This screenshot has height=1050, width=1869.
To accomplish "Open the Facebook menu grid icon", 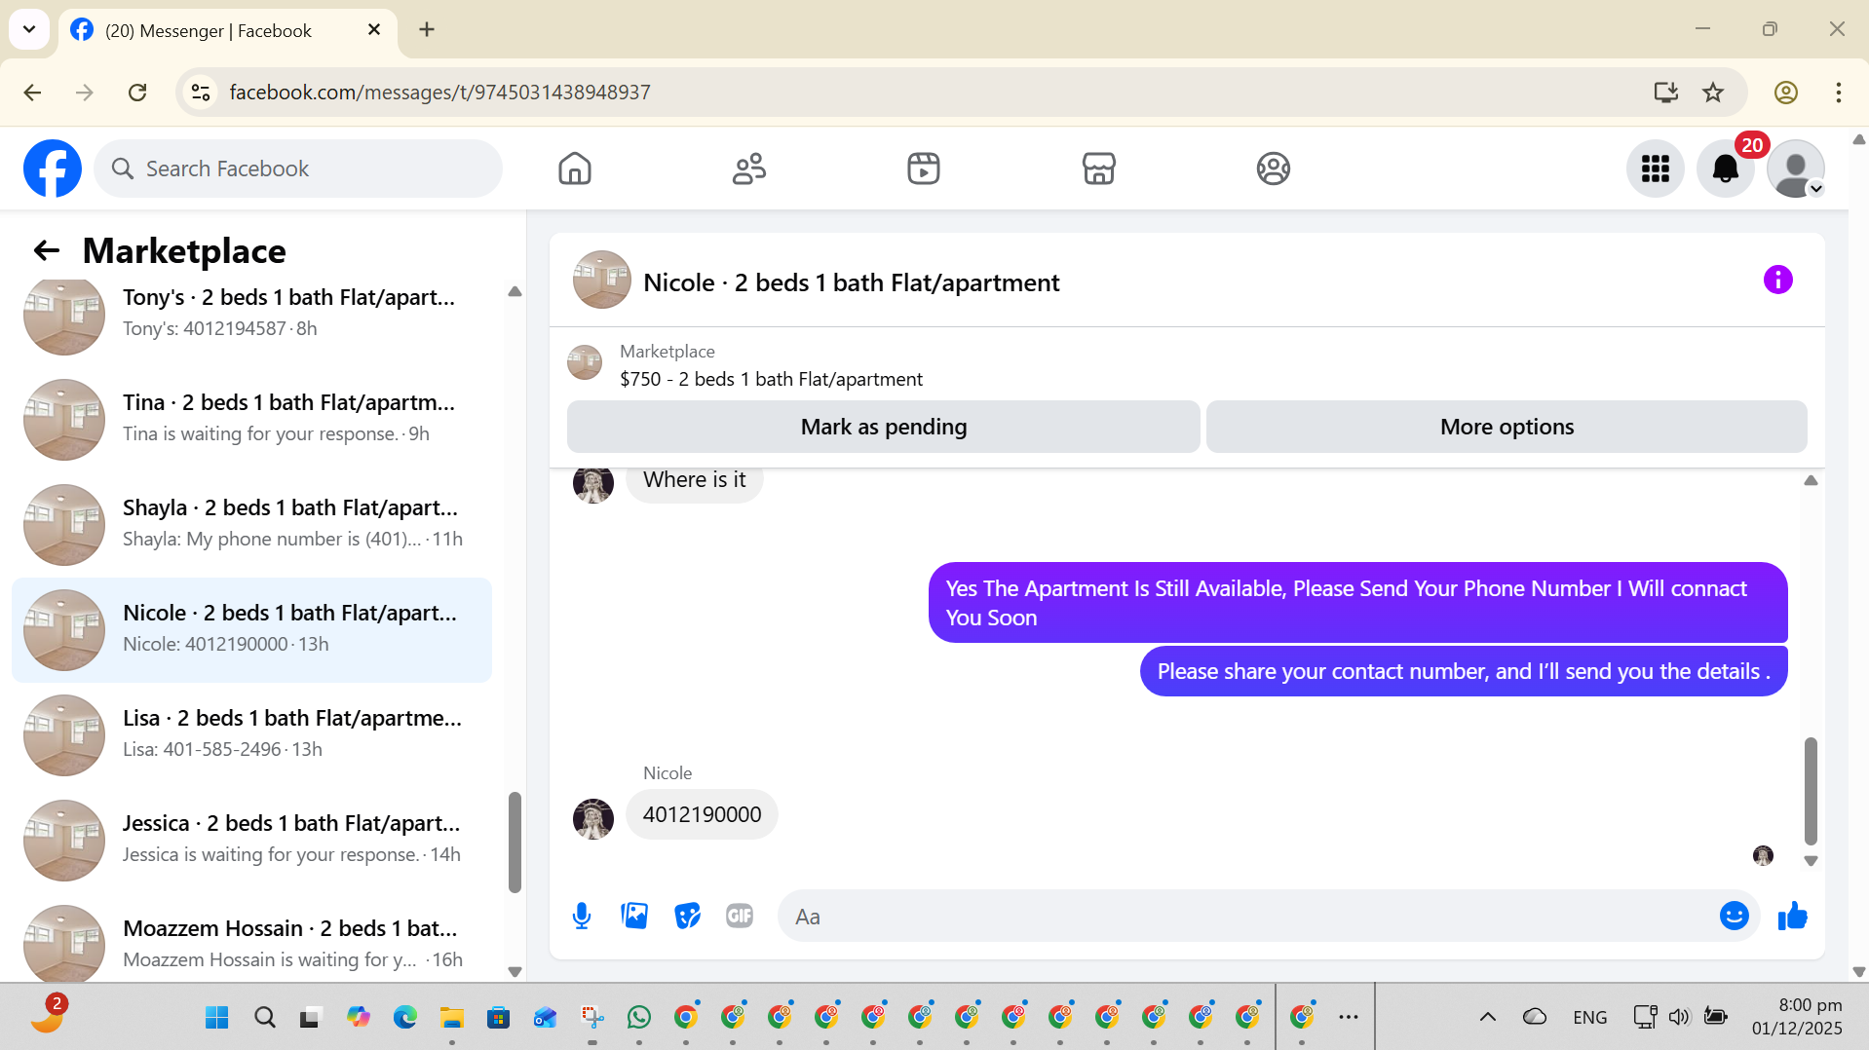I will click(x=1655, y=169).
